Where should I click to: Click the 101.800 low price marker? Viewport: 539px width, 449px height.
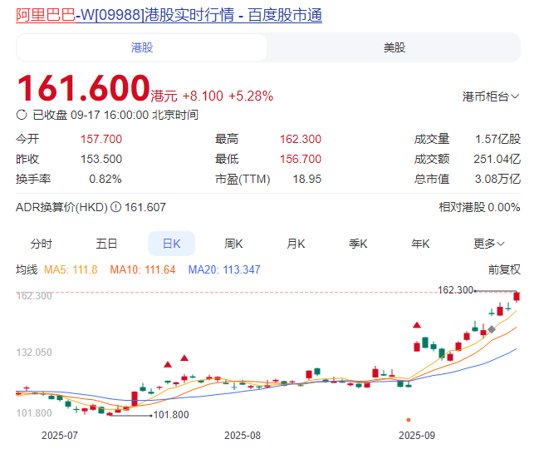coord(171,414)
